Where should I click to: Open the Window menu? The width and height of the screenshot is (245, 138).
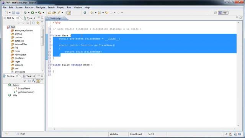pos(78,7)
